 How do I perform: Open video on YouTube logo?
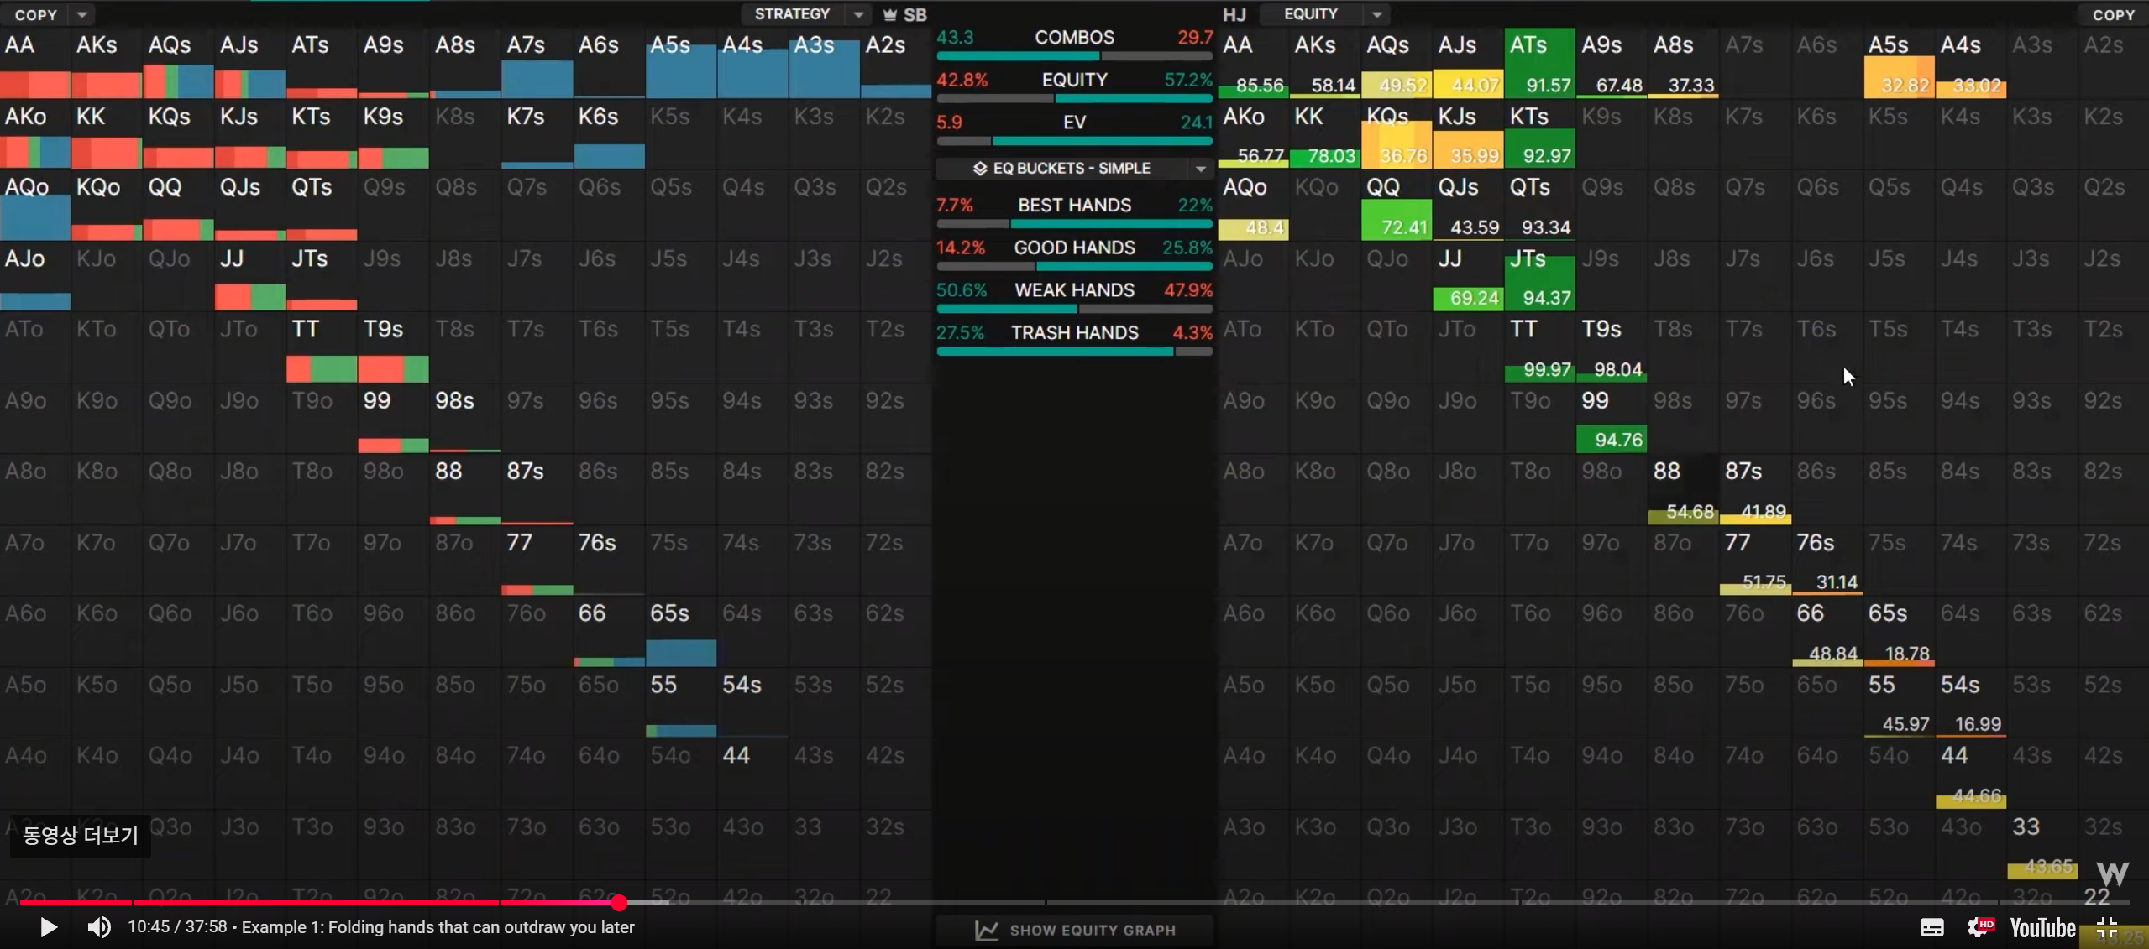click(2042, 927)
